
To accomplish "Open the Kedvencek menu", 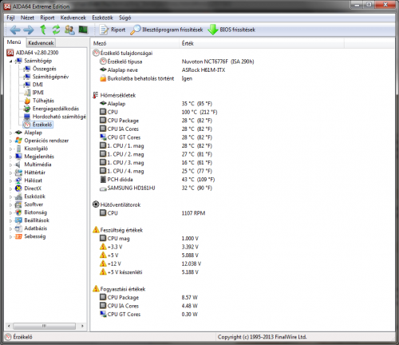I will click(x=73, y=18).
